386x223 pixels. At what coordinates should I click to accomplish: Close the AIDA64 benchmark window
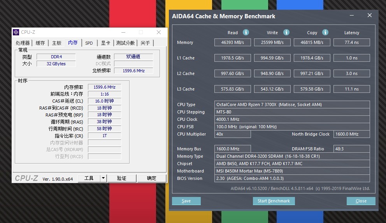[x=370, y=15]
